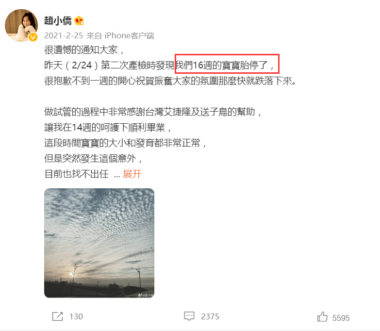Image resolution: width=380 pixels, height=331 pixels.
Task: Click the 2021-2-25 post date
Action: 64,35
